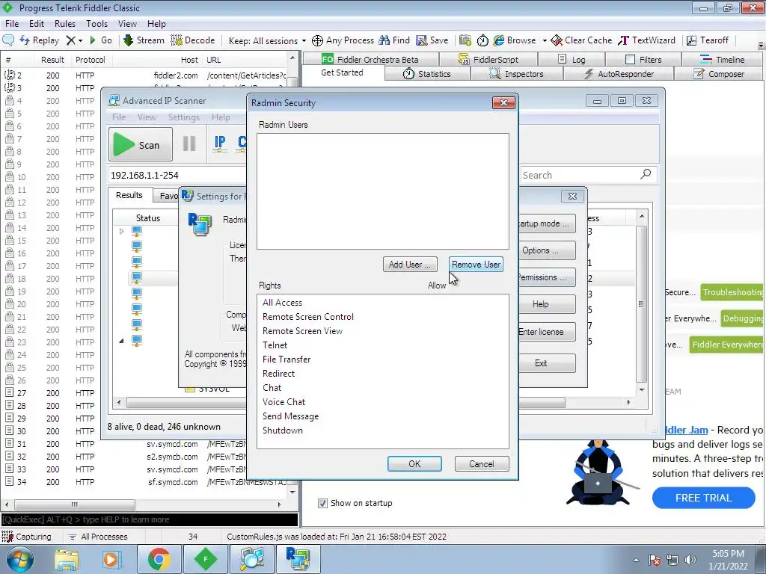Expand the first device row in results

click(x=121, y=231)
